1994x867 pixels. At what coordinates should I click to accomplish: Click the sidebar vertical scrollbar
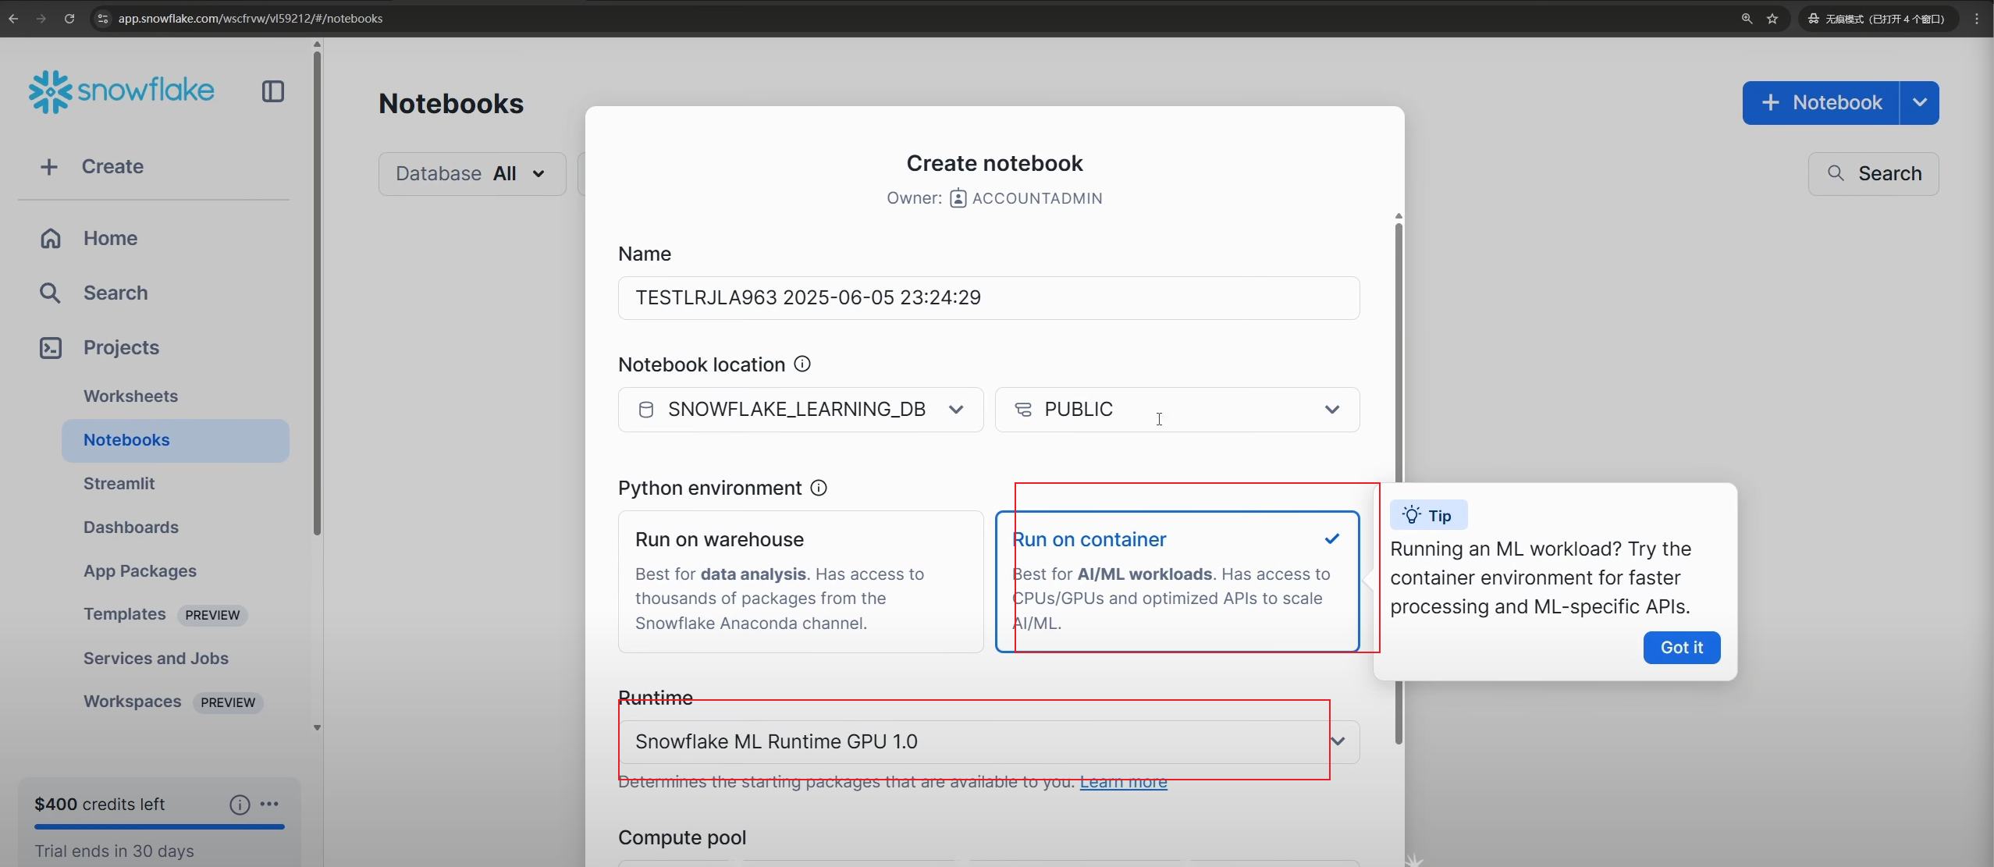tap(317, 293)
